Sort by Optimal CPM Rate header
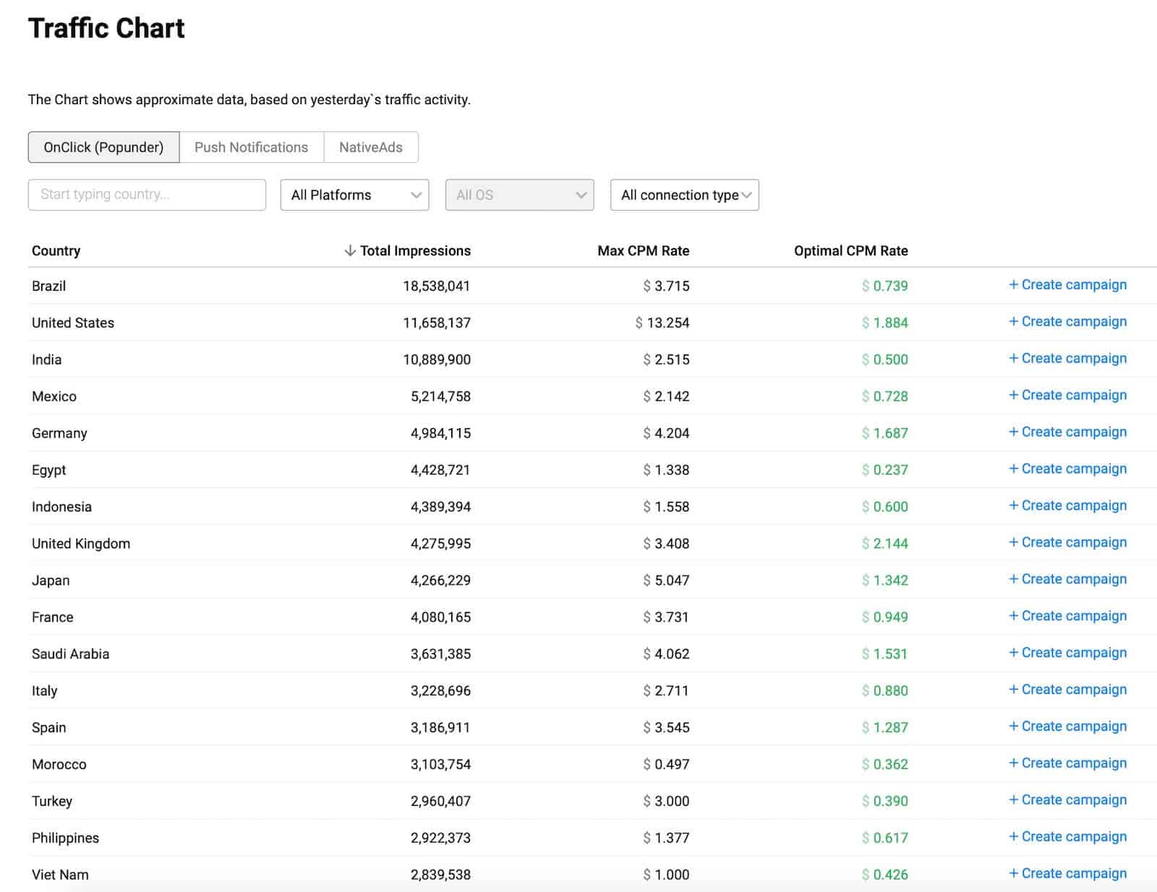1157x892 pixels. 850,251
